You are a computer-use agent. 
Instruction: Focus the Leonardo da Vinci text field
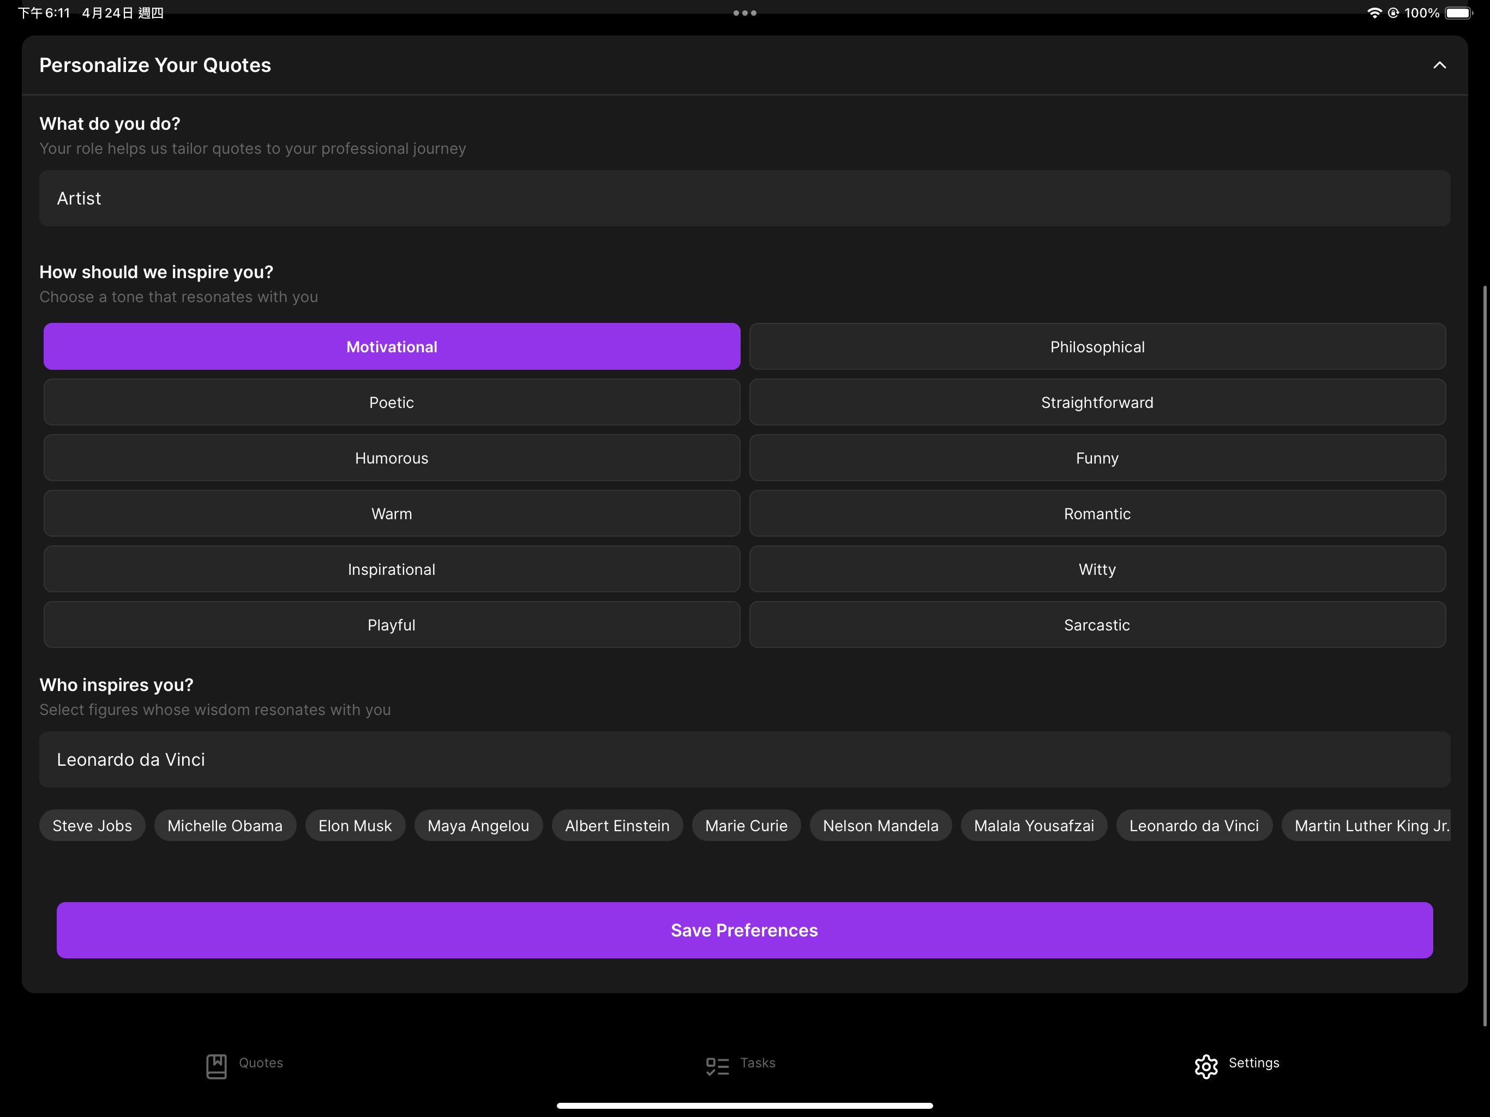point(744,759)
